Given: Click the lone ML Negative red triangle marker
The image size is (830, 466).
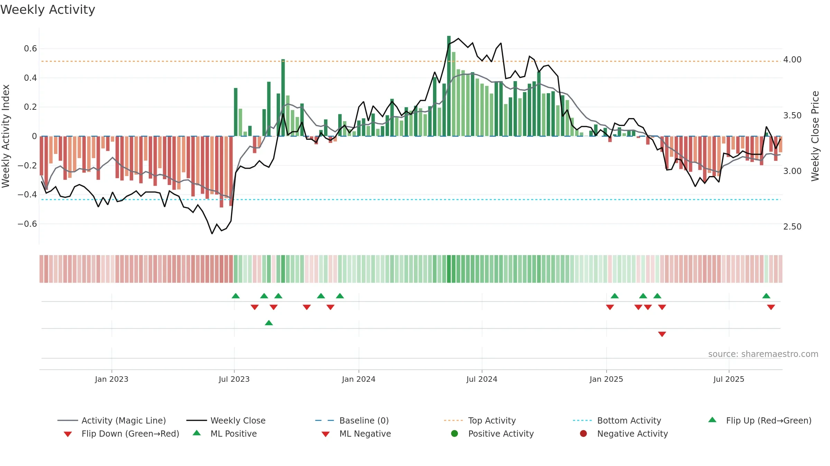Looking at the screenshot, I should 662,334.
